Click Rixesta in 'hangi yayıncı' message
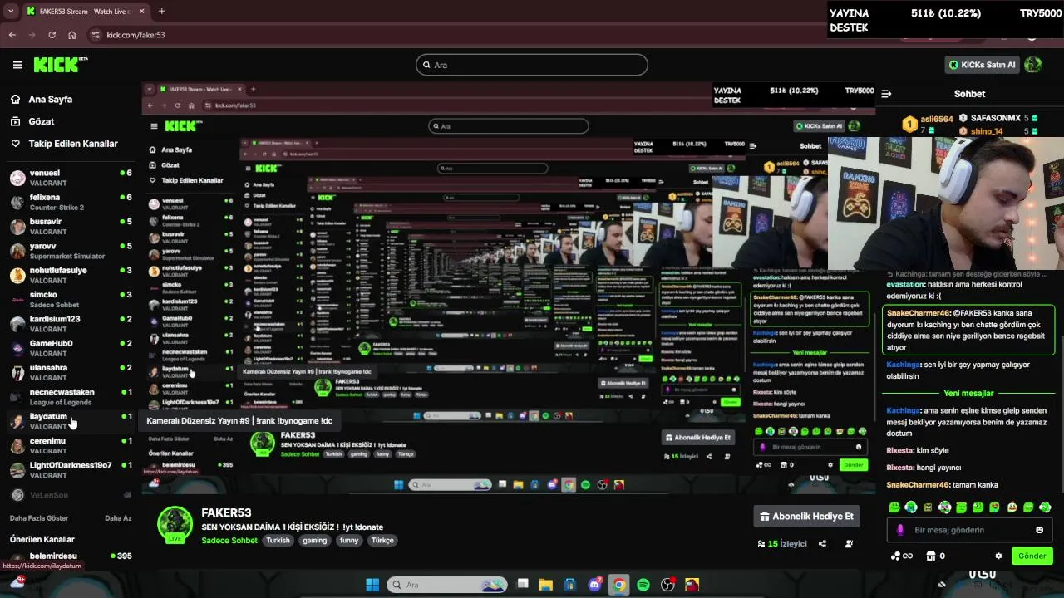 click(x=900, y=468)
